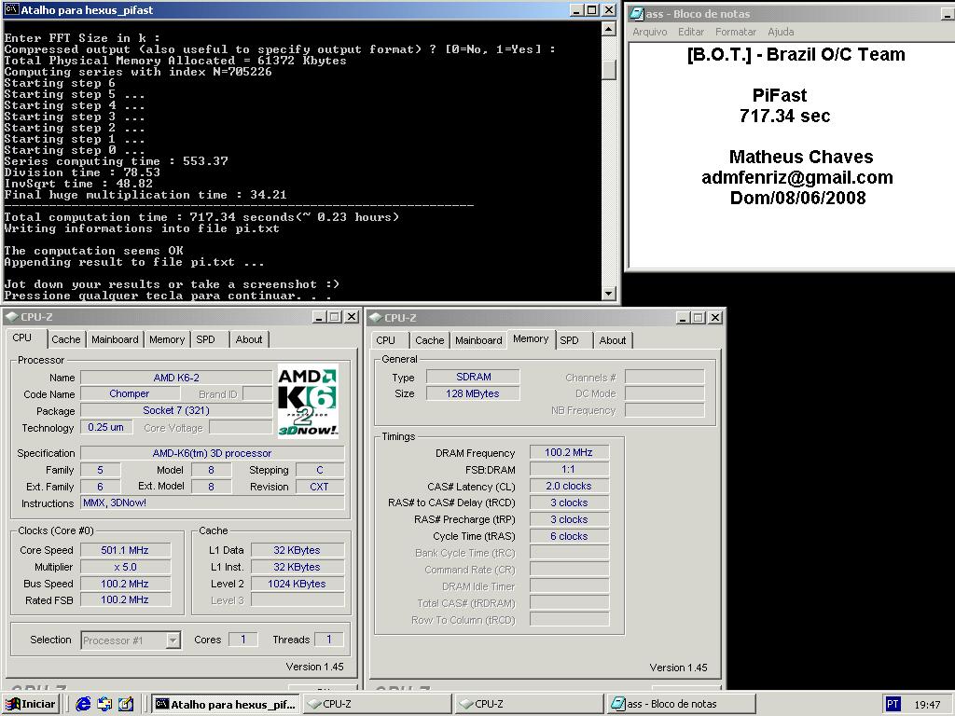This screenshot has width=955, height=716.
Task: Click the x 5.0 multiplier value
Action: pos(125,567)
